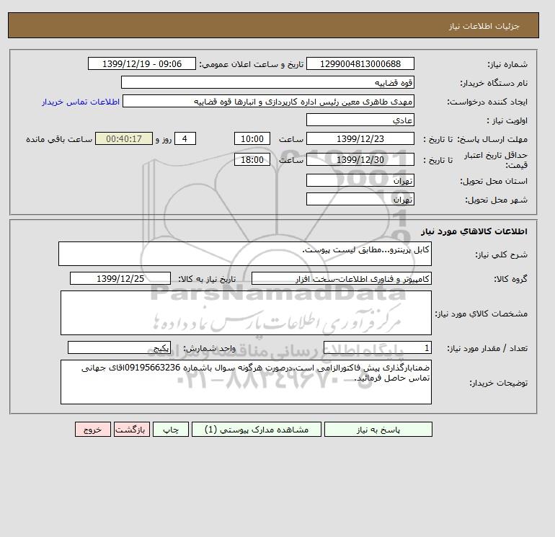The image size is (555, 537).
Task: Click the نام دستگاه خریدار label
Action: tap(494, 83)
